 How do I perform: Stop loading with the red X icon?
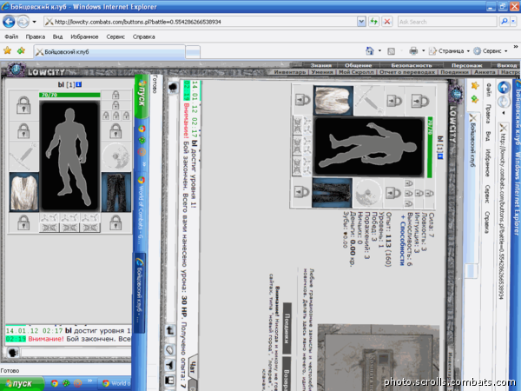tap(387, 22)
